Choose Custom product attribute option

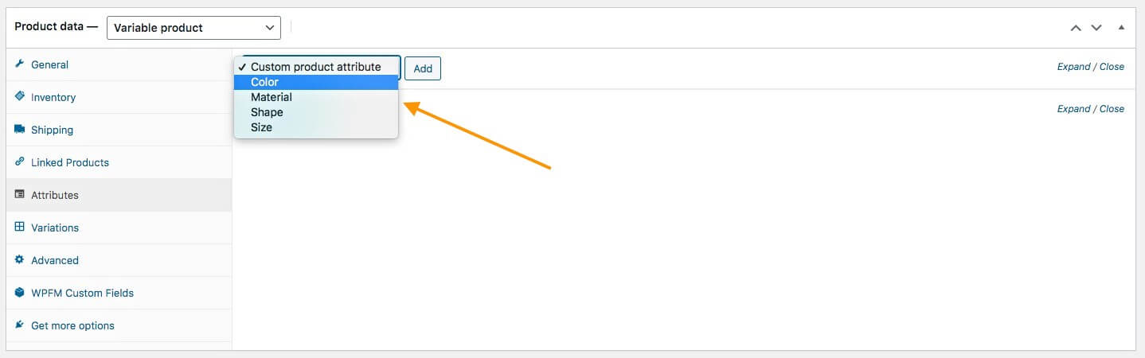[x=315, y=67]
